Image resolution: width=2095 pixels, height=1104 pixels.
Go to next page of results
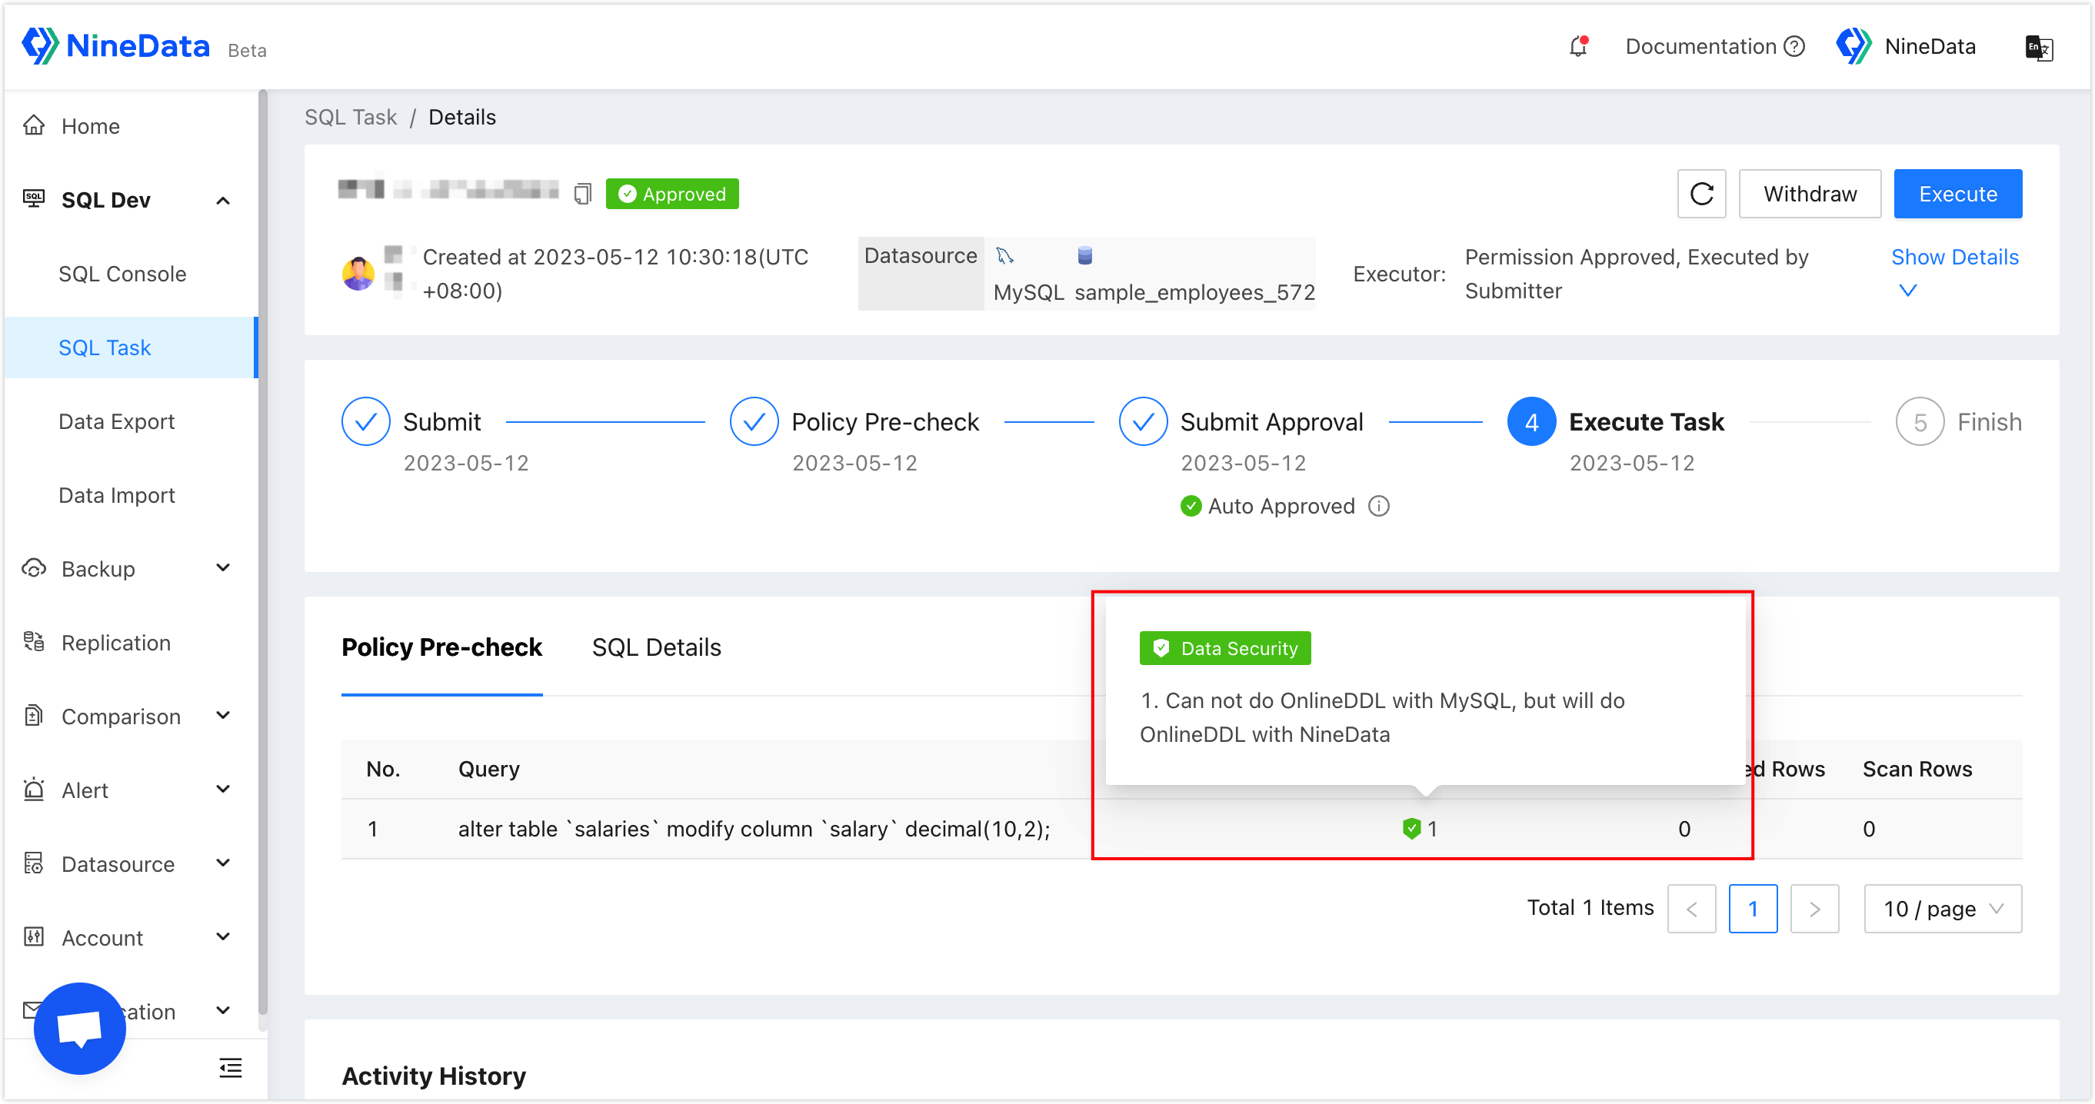tap(1814, 908)
